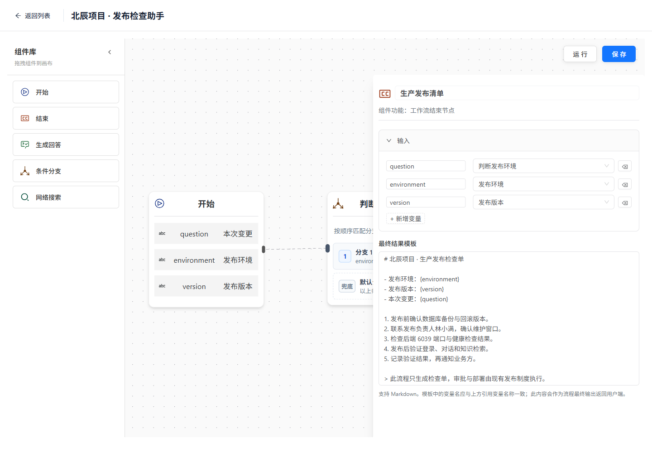652x453 pixels.
Task: Select the 发布版本 row in 开始 node
Action: [206, 286]
